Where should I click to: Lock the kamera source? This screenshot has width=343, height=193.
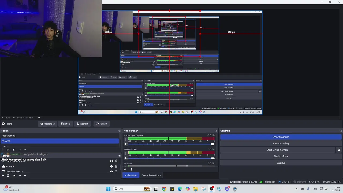click(116, 166)
